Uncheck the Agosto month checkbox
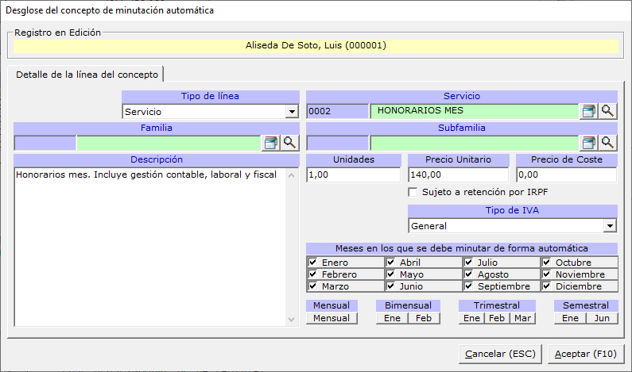 469,274
